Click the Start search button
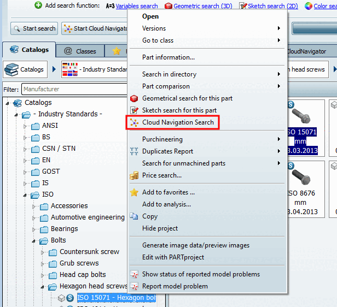Image resolution: width=337 pixels, height=307 pixels. tap(34, 28)
